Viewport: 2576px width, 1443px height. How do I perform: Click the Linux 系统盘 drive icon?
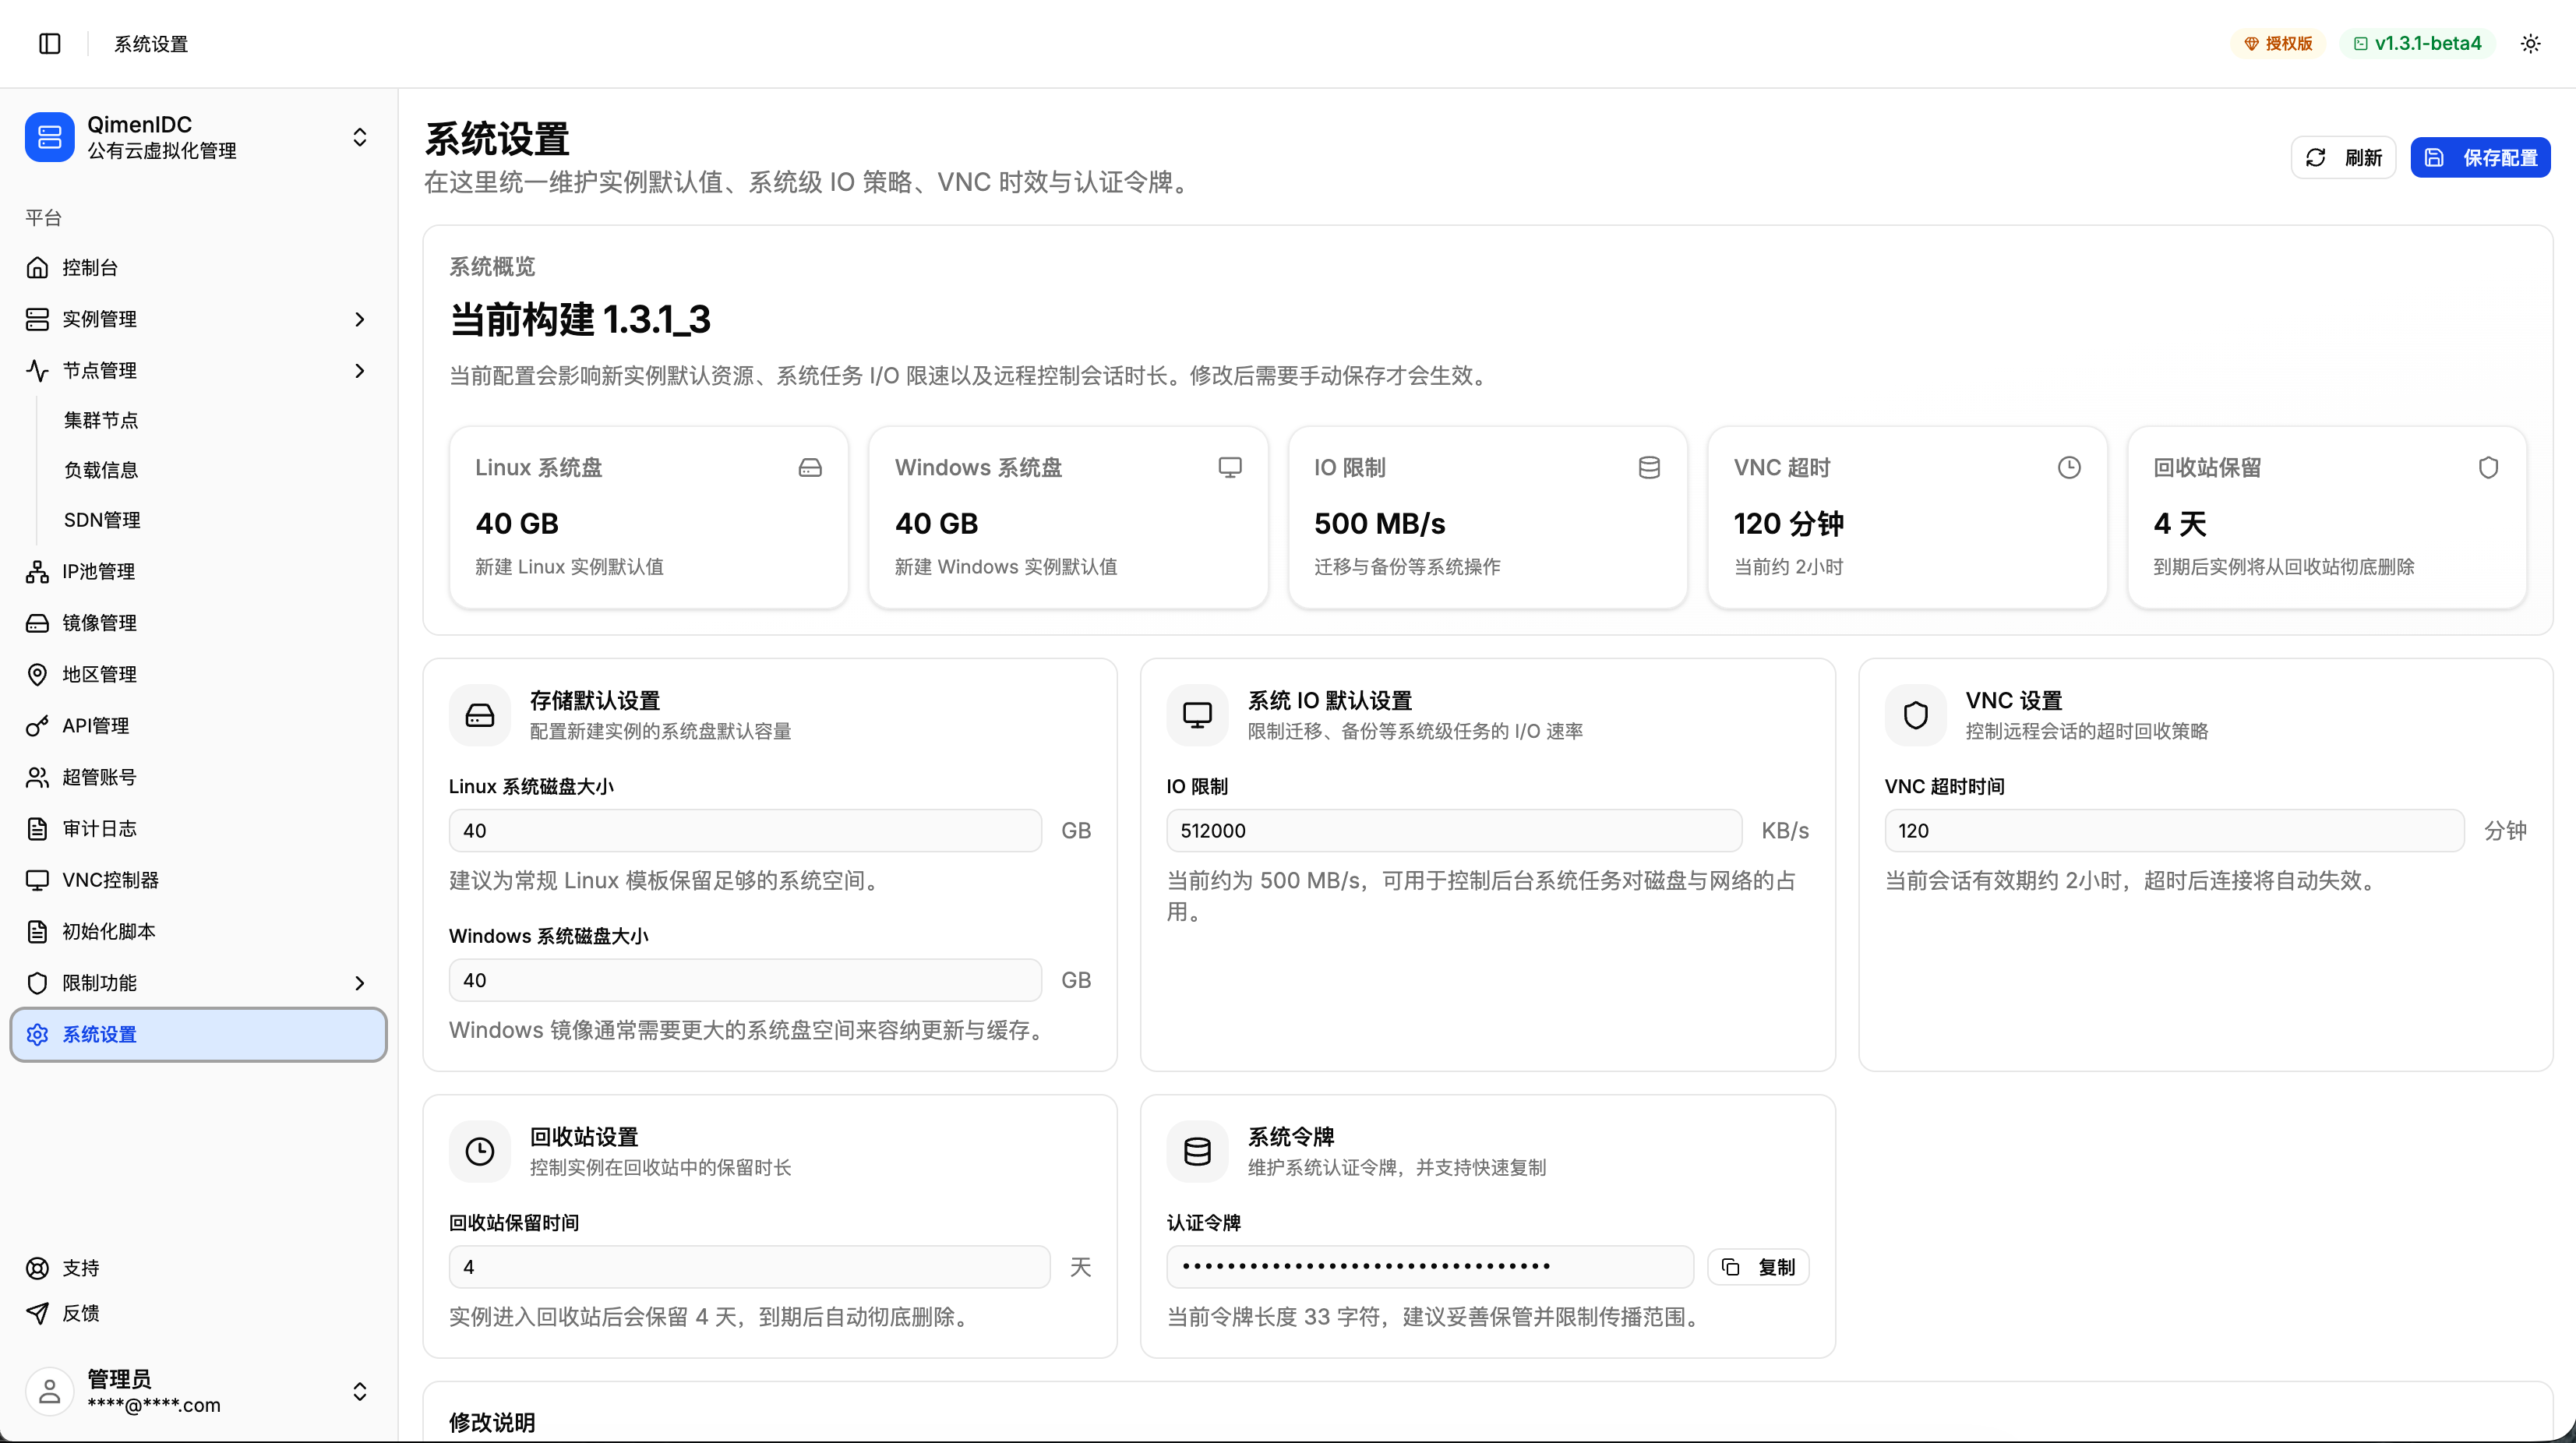810,467
